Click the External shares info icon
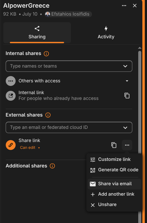 click(x=48, y=115)
